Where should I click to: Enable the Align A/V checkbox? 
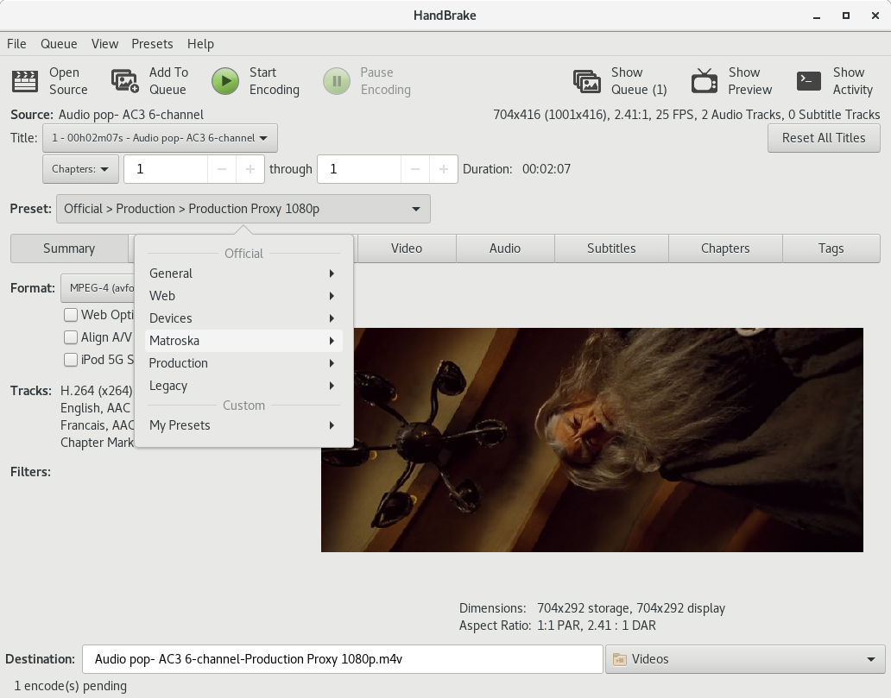coord(71,337)
